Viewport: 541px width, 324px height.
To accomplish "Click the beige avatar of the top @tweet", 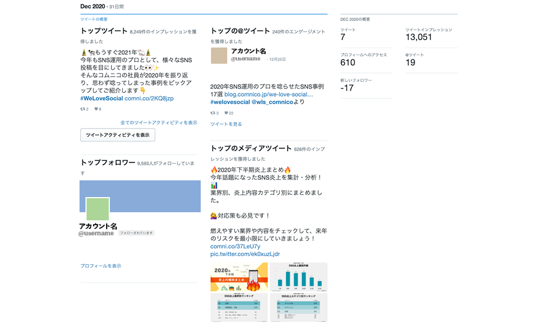I will click(x=219, y=56).
